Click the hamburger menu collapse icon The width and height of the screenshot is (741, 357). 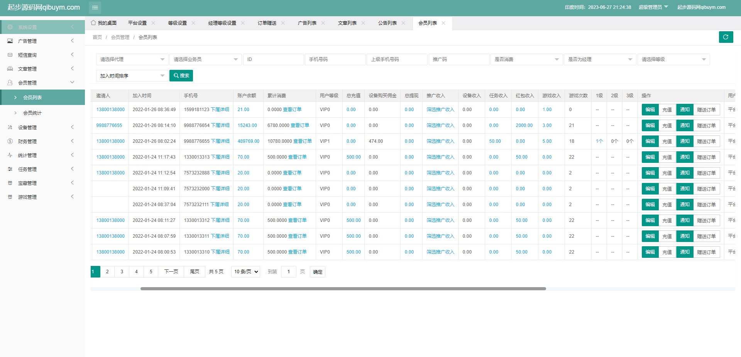coord(95,7)
